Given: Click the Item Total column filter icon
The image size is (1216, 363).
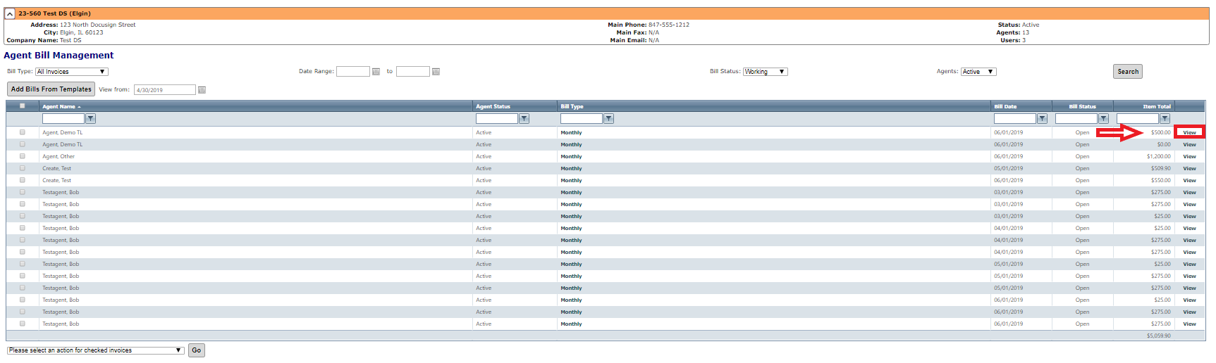Looking at the screenshot, I should coord(1165,119).
